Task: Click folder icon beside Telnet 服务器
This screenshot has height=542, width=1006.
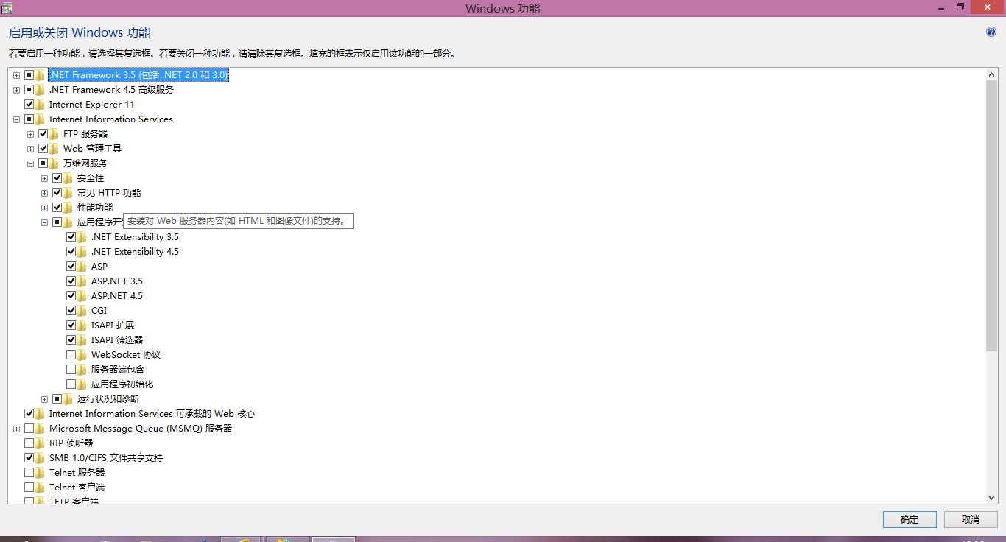Action: click(x=40, y=472)
